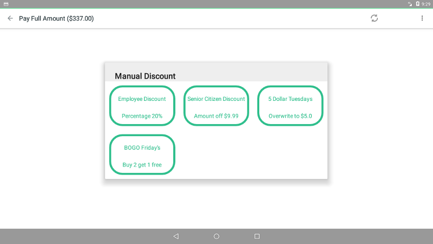Viewport: 433px width, 244px height.
Task: Open Android recent apps square
Action: pos(257,236)
